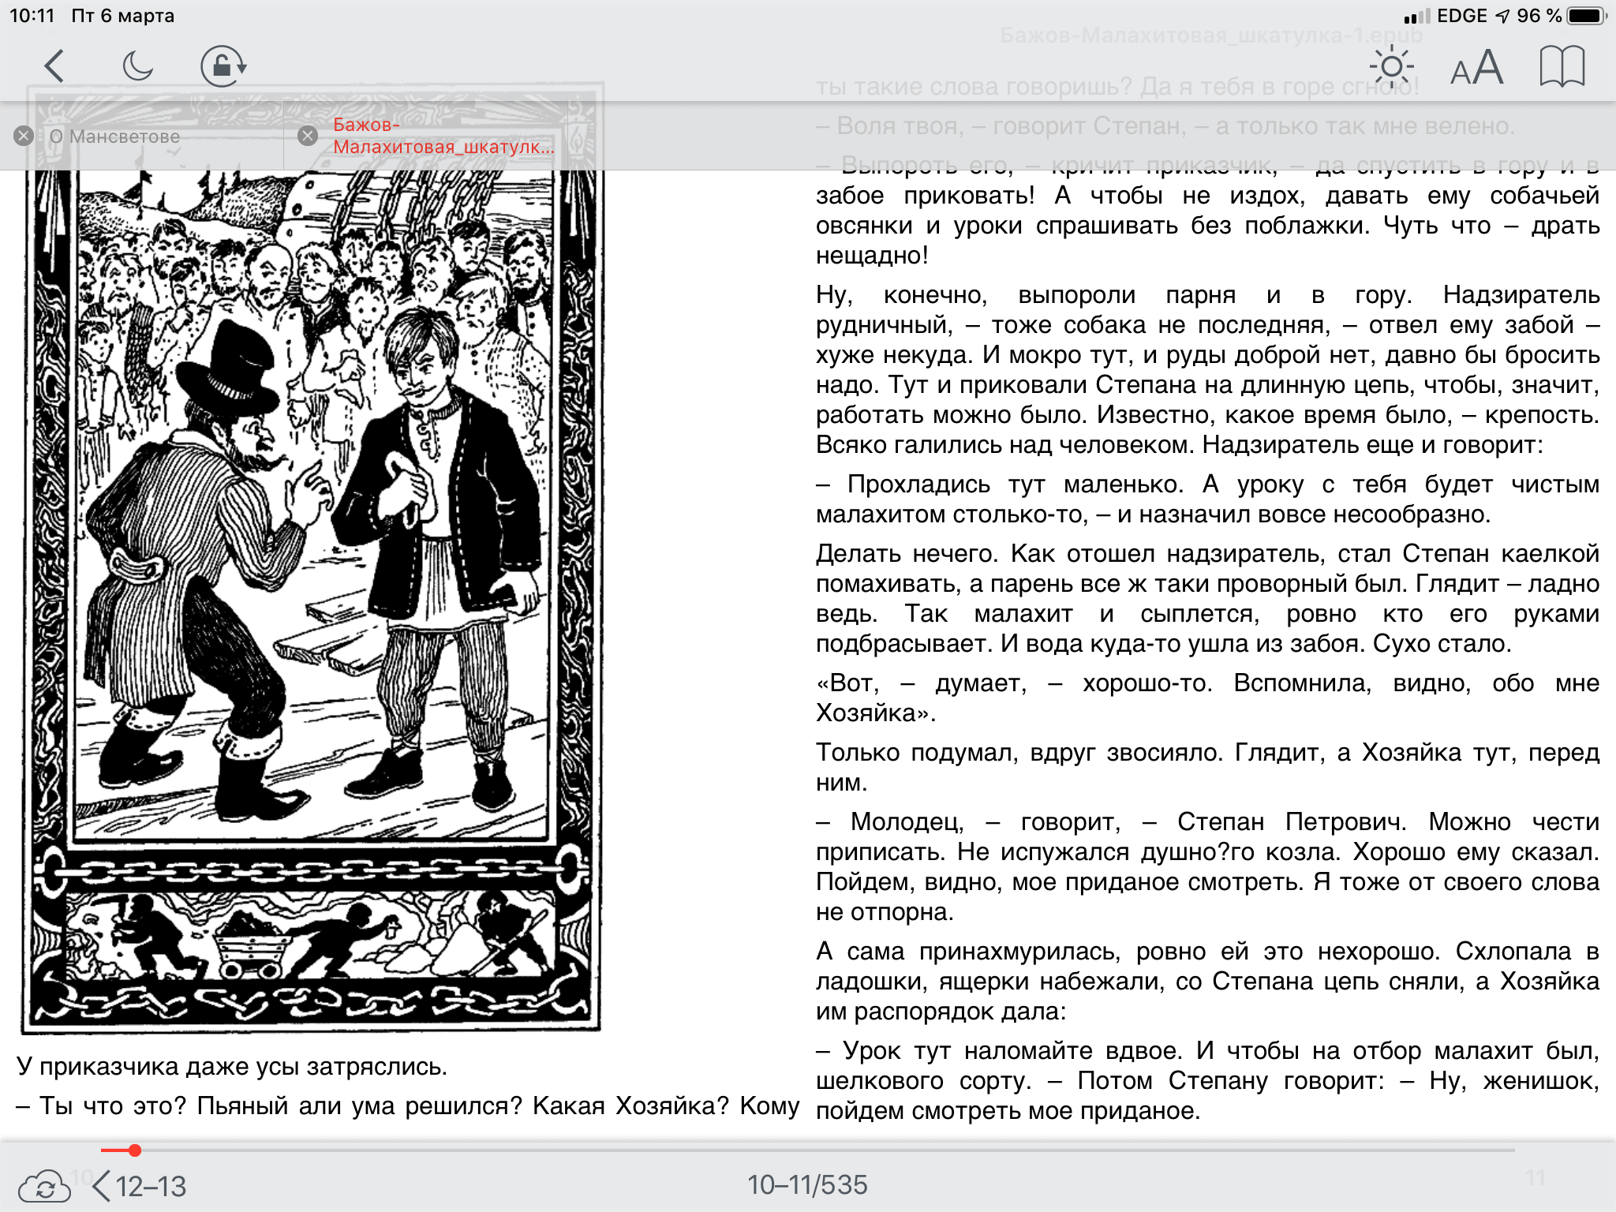Image resolution: width=1616 pixels, height=1212 pixels.
Task: Toggle the rotation lock icon
Action: click(223, 66)
